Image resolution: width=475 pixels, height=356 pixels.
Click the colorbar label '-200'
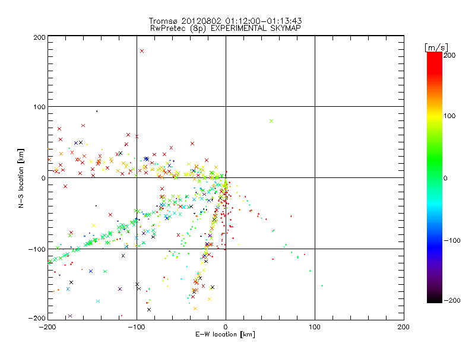(452, 300)
